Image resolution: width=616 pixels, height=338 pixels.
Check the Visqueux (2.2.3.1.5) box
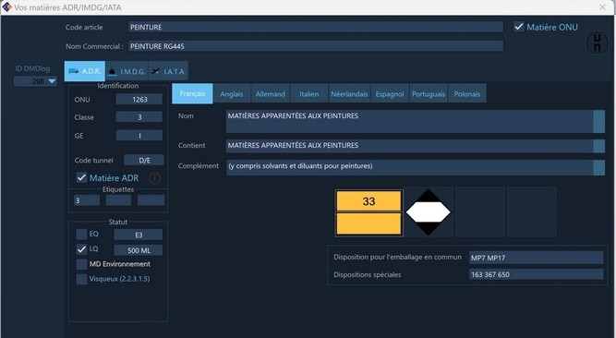(81, 279)
